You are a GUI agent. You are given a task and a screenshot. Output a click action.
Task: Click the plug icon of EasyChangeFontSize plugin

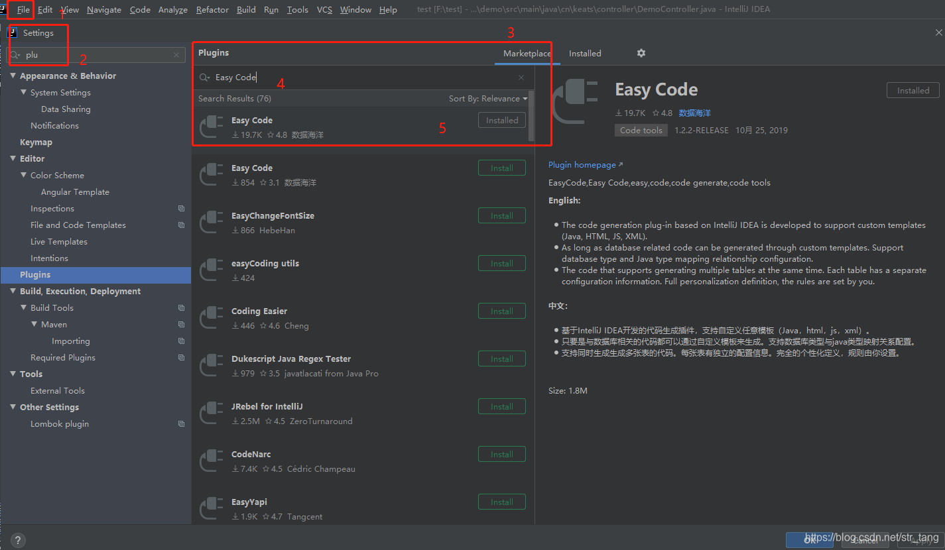click(x=212, y=222)
